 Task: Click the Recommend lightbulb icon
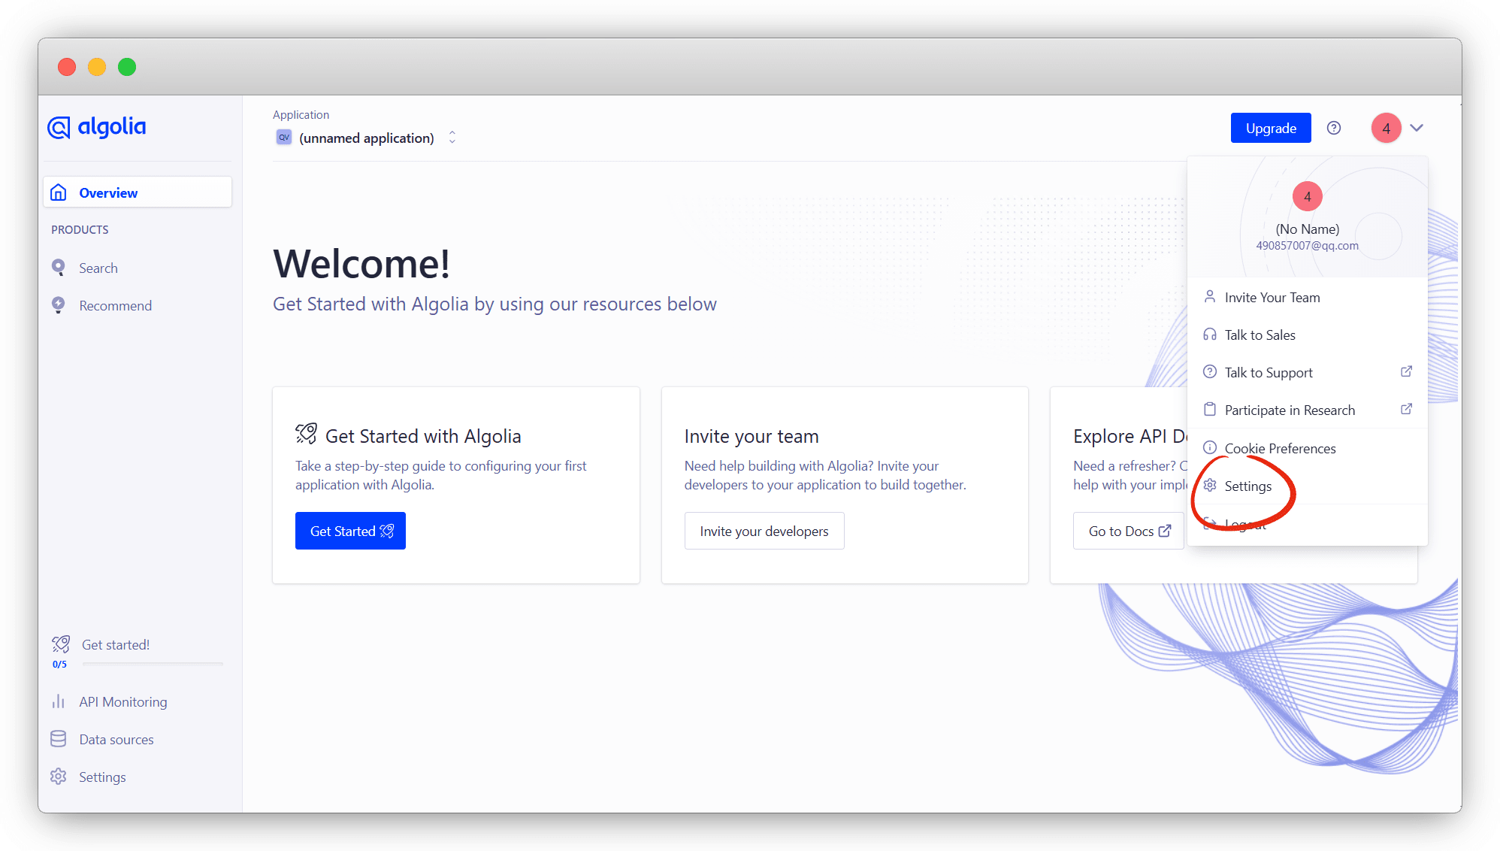coord(59,305)
